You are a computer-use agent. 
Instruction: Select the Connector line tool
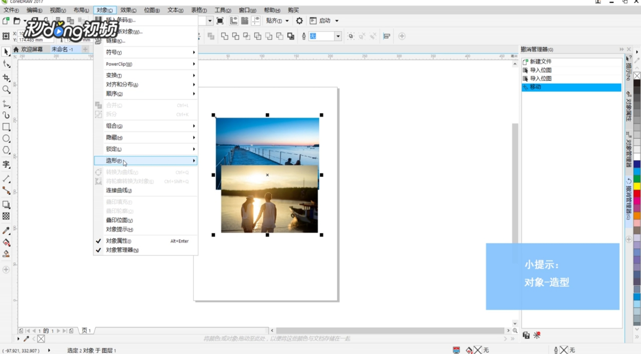[x=6, y=191]
